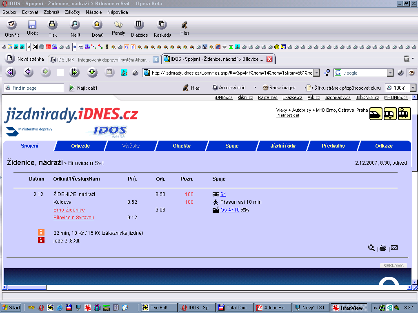Open the Jizdnirady.cz top link
The image size is (418, 313).
click(338, 97)
